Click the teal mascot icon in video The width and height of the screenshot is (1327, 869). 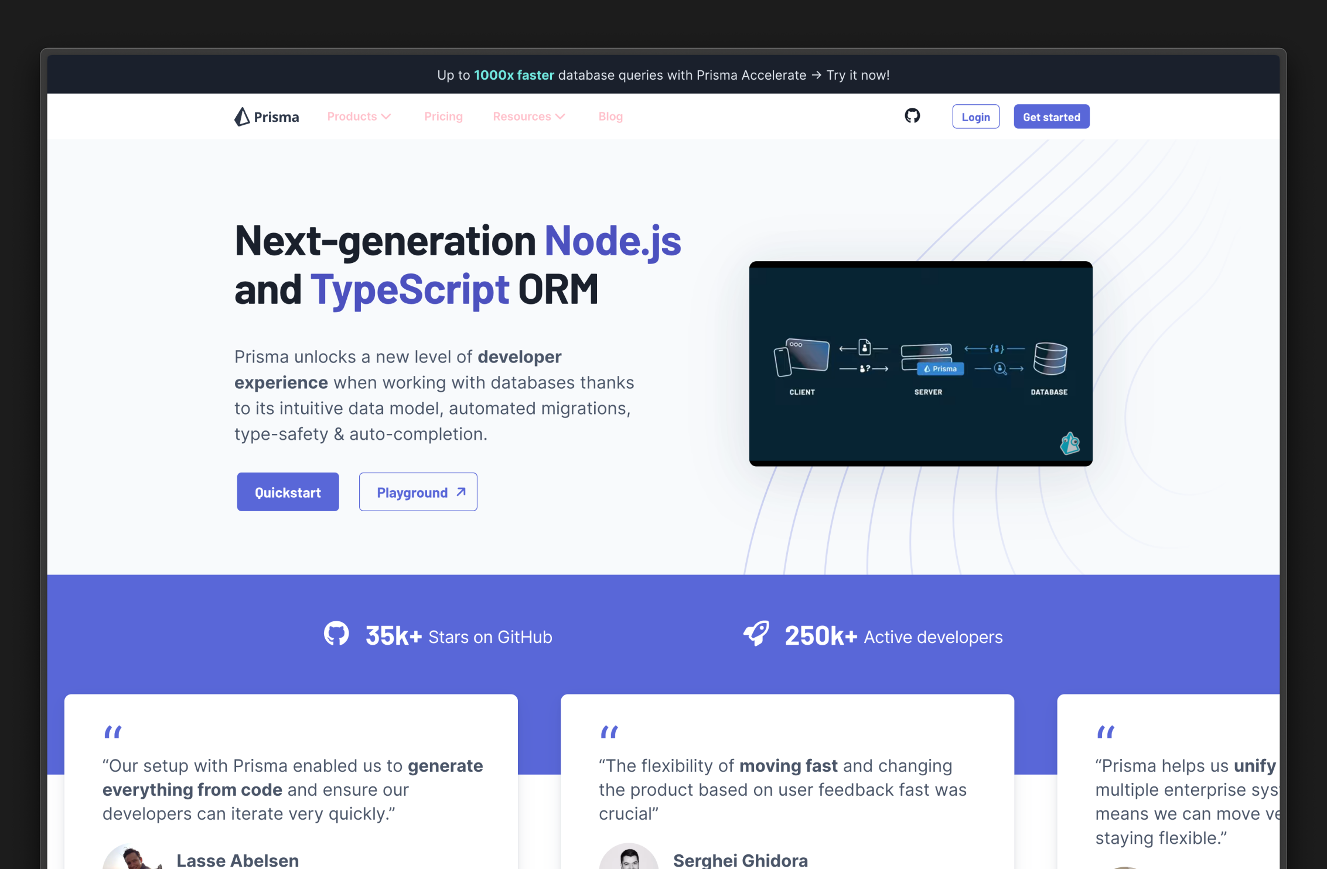click(1069, 443)
